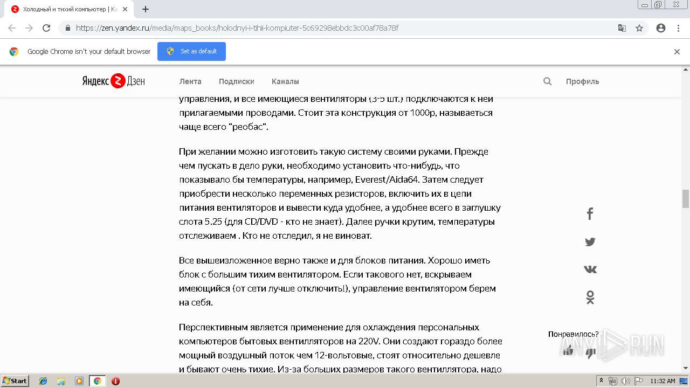
Task: Click the scrollbar up arrow
Action: click(x=686, y=70)
